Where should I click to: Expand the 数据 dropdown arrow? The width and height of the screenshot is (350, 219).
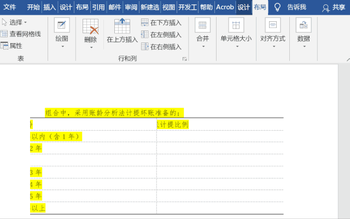pos(304,46)
